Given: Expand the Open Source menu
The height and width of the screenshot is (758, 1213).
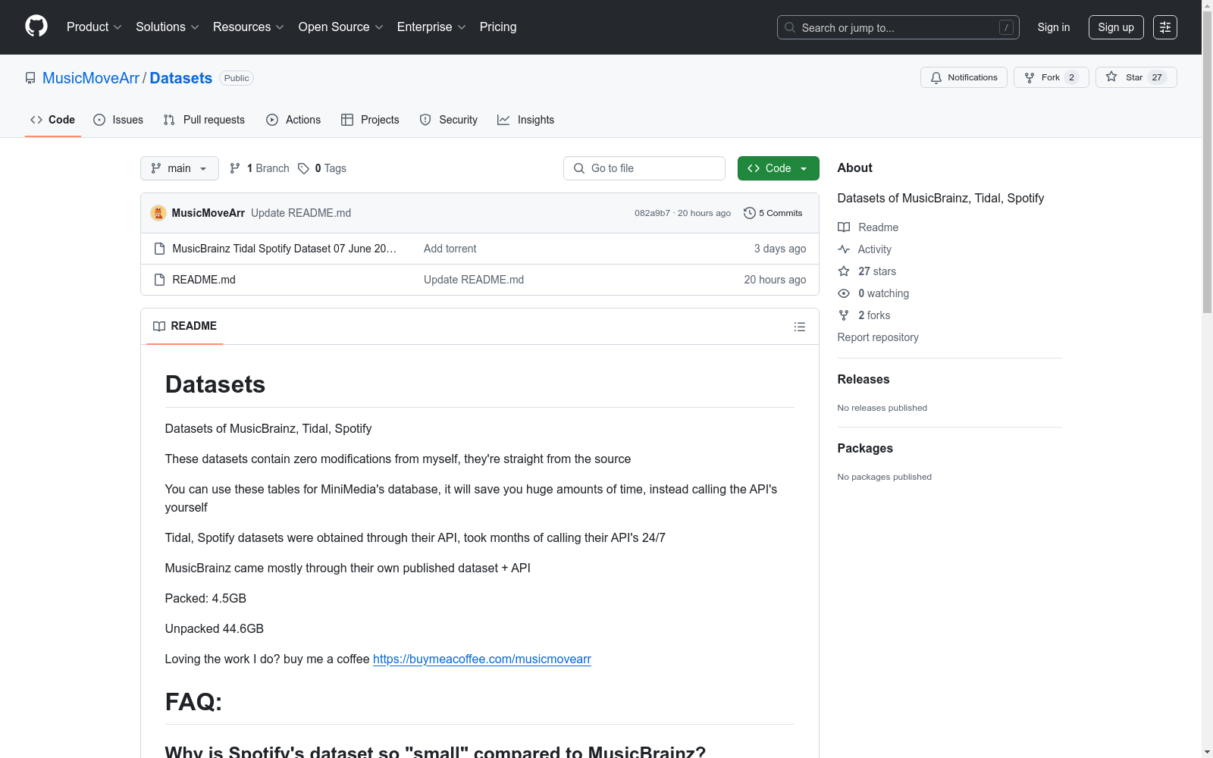Looking at the screenshot, I should point(341,27).
